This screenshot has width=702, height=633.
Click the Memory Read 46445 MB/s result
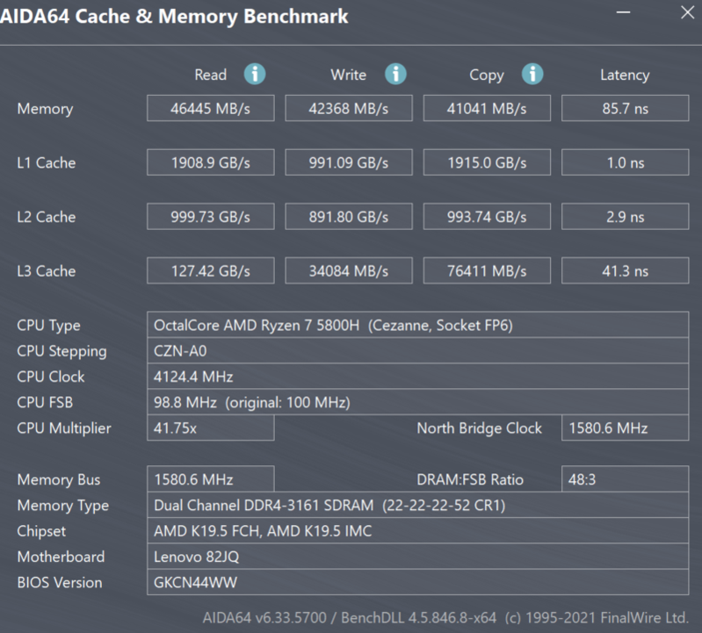[x=210, y=108]
